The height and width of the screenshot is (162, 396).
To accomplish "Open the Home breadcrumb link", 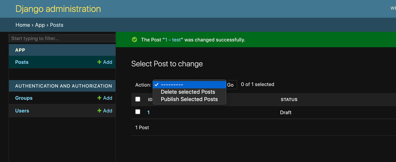I will pos(23,25).
